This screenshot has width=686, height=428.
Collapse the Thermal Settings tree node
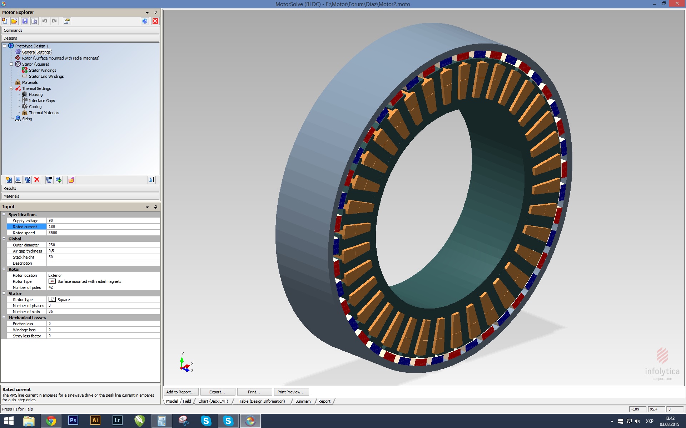click(11, 88)
